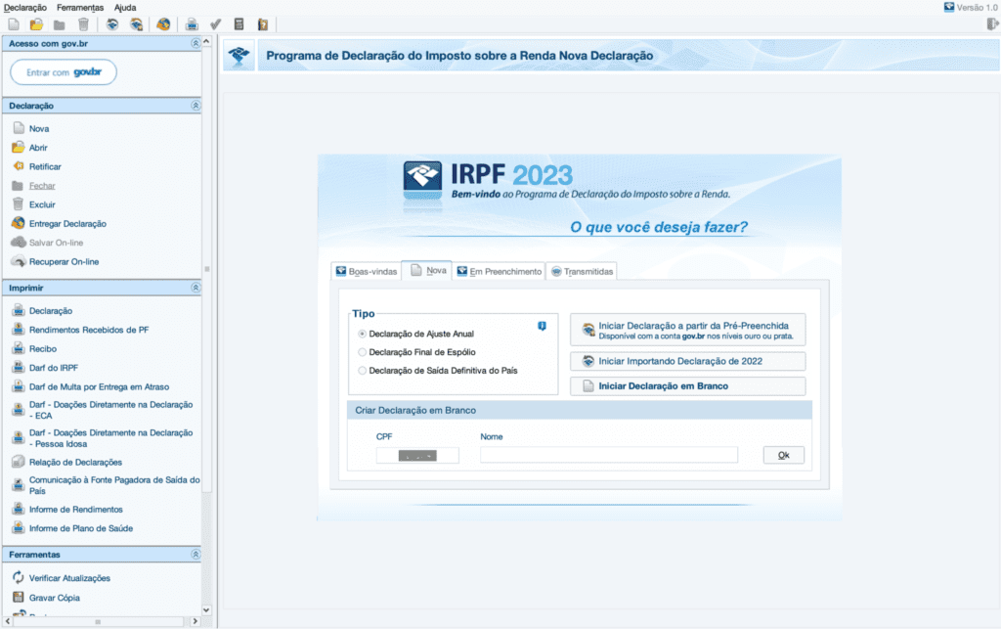Click the Recuperar On-line cloud icon
Image resolution: width=1001 pixels, height=629 pixels.
pos(19,262)
